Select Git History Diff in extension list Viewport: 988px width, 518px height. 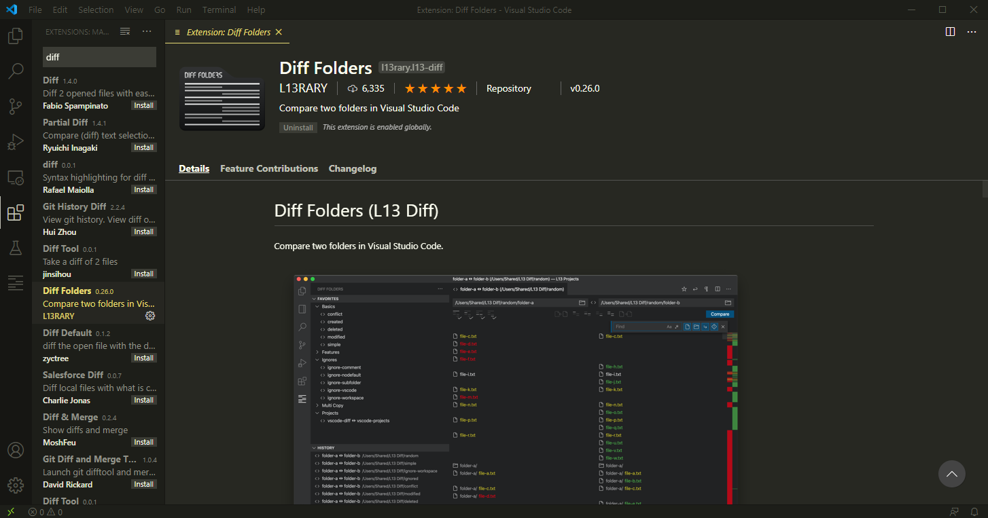click(x=99, y=219)
